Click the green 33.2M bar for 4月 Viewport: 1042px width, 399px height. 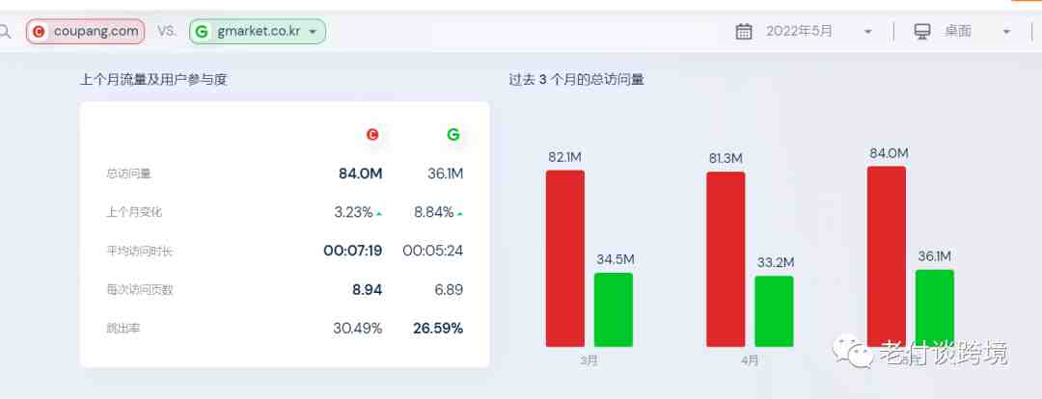pos(774,310)
